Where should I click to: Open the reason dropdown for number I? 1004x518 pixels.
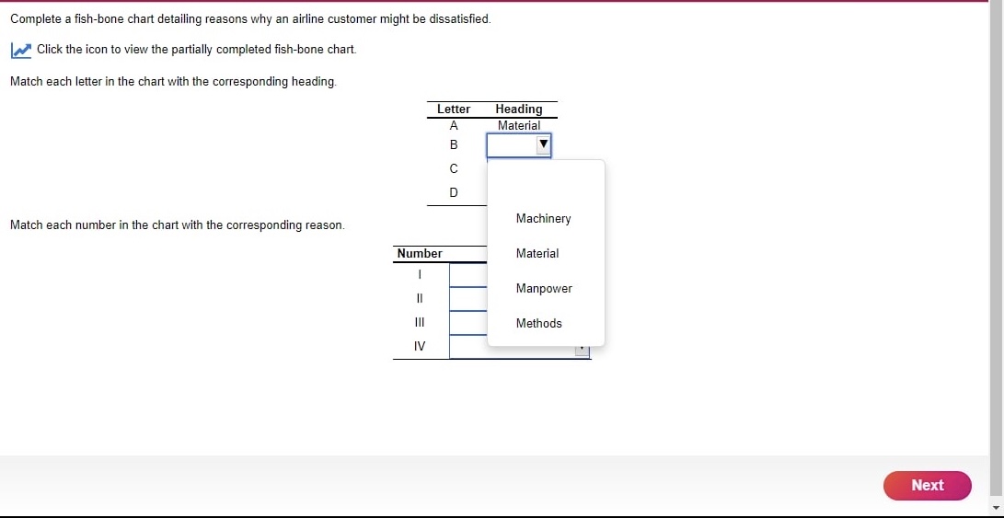468,275
